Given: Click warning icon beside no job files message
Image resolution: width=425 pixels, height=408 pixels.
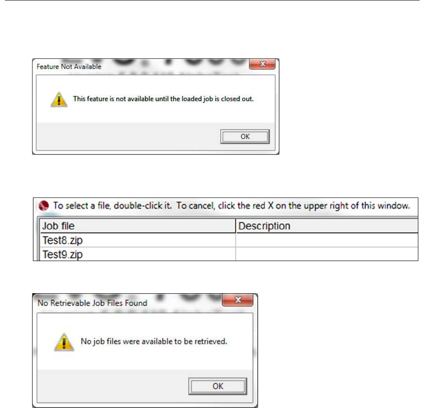Looking at the screenshot, I should 64,342.
